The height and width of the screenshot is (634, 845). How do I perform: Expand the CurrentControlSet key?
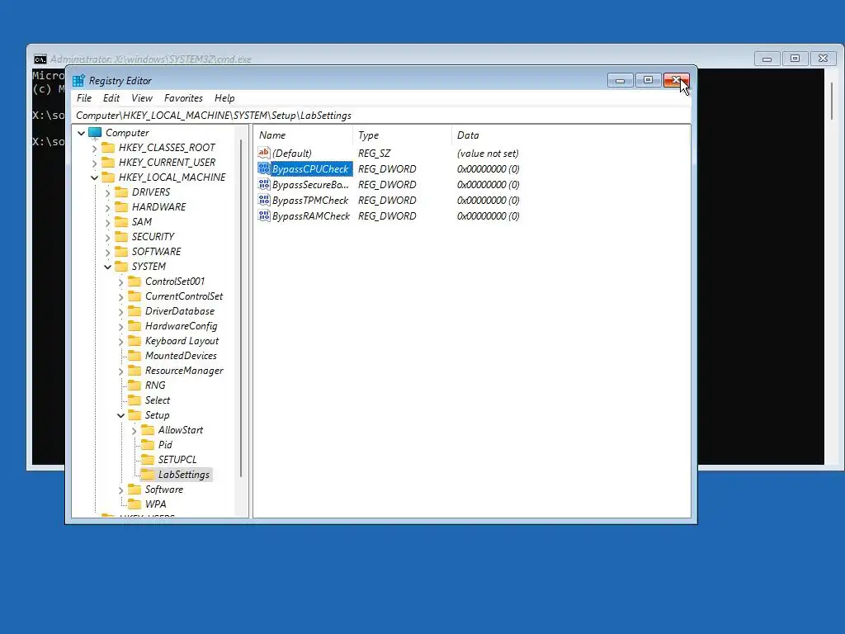pos(120,296)
